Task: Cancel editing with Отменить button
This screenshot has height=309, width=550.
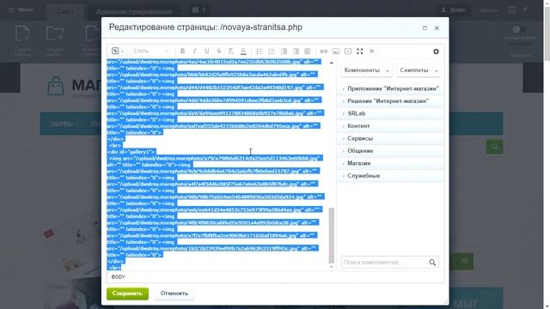Action: pyautogui.click(x=174, y=294)
